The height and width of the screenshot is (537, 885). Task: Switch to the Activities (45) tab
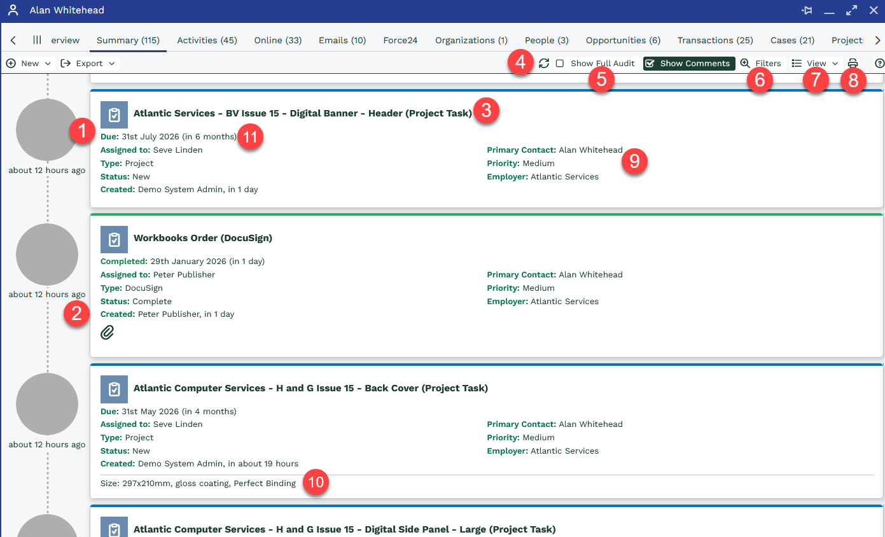pos(207,40)
